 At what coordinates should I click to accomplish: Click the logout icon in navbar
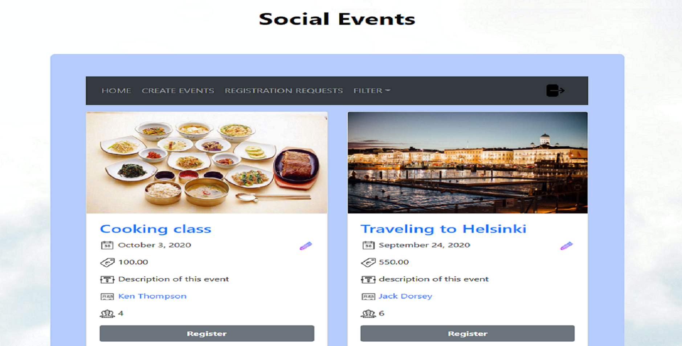click(555, 91)
